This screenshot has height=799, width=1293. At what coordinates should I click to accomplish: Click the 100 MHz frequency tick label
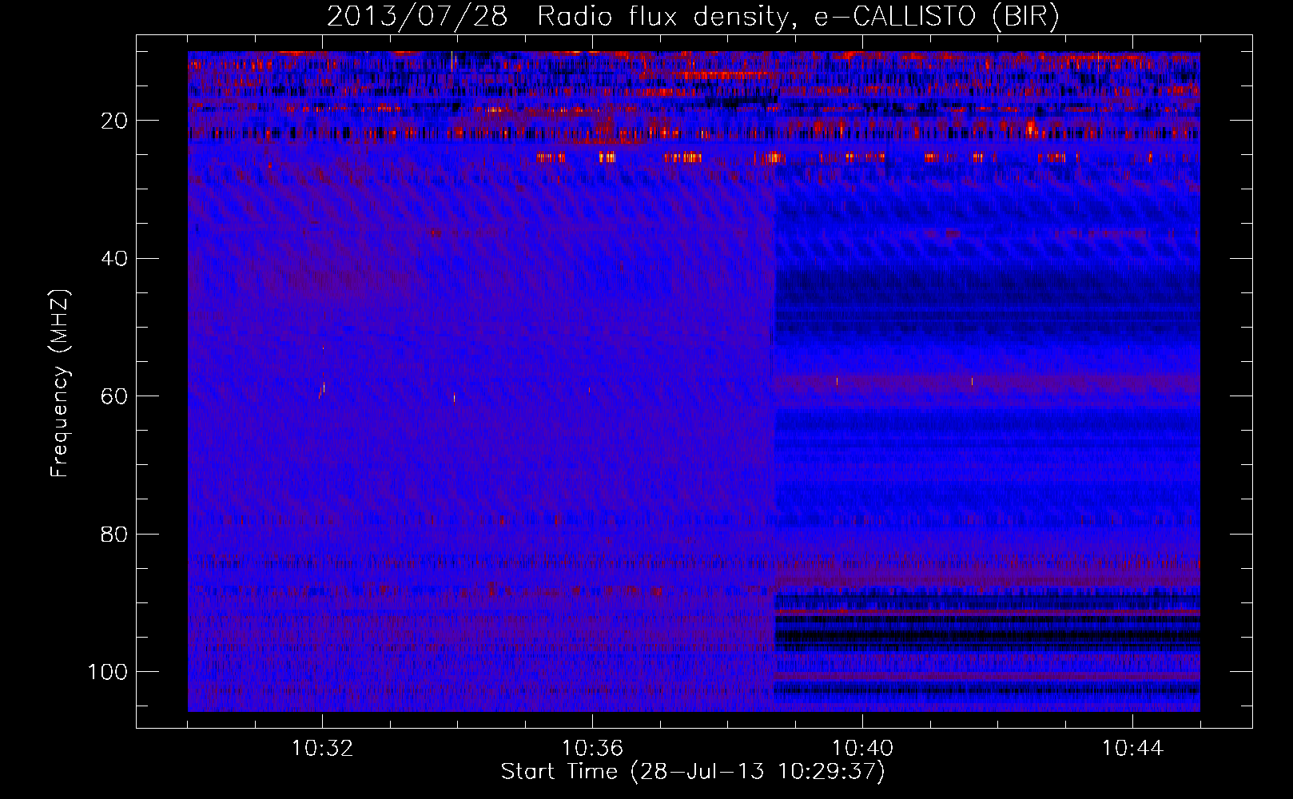pos(108,672)
